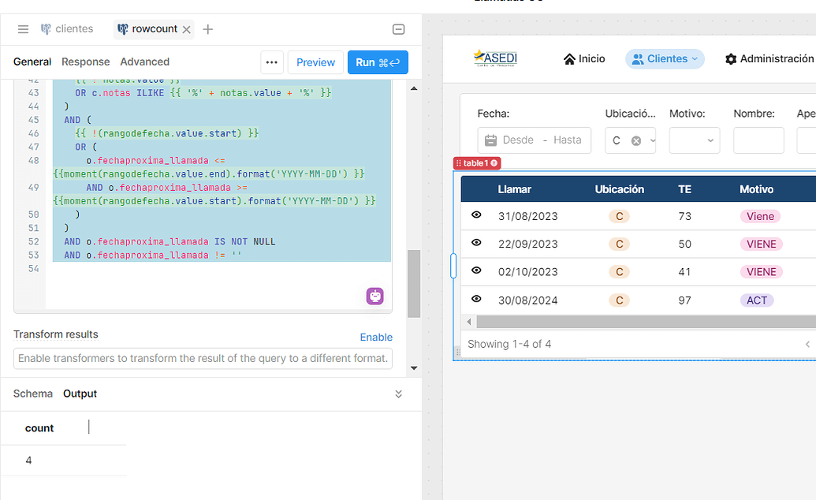This screenshot has width=816, height=500.
Task: Click the TE value 97
Action: (684, 300)
